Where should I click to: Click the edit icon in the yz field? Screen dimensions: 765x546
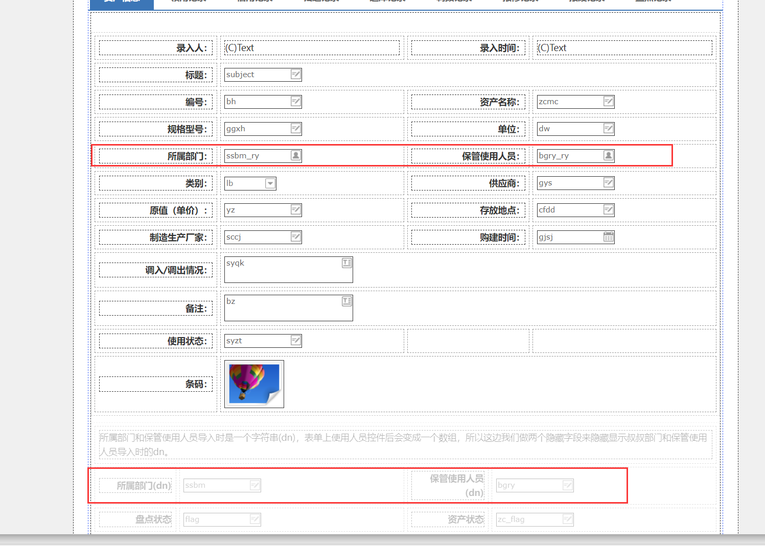coord(296,210)
